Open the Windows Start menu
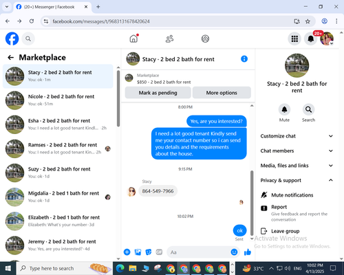The image size is (344, 275). tap(8, 268)
